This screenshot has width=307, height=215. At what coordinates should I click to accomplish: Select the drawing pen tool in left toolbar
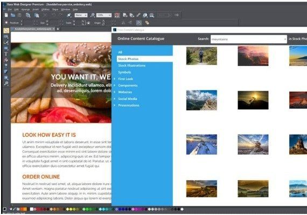(x=6, y=42)
